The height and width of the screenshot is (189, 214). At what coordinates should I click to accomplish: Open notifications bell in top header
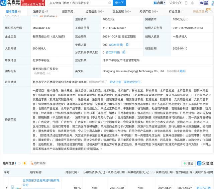click(x=192, y=3)
